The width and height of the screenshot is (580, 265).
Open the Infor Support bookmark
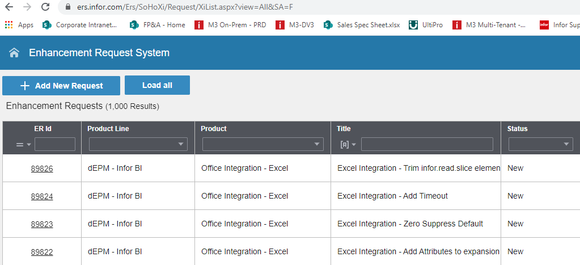[x=559, y=25]
